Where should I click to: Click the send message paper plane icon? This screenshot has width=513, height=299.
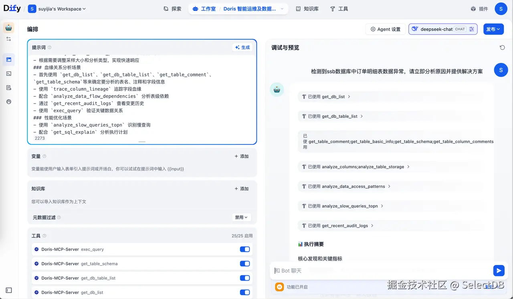[x=499, y=271]
